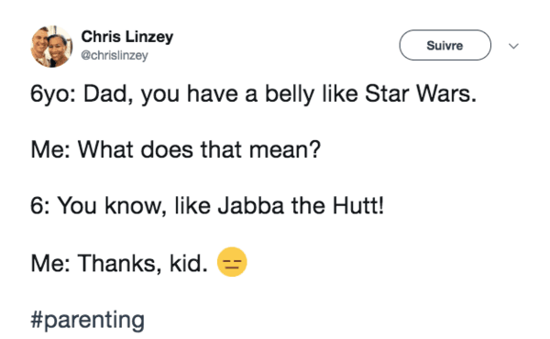Select the tweet line mentioning Star Wars
550x339 pixels.
pyautogui.click(x=254, y=94)
